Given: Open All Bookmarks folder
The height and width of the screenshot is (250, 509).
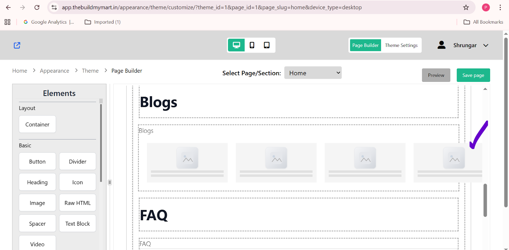Looking at the screenshot, I should (483, 22).
